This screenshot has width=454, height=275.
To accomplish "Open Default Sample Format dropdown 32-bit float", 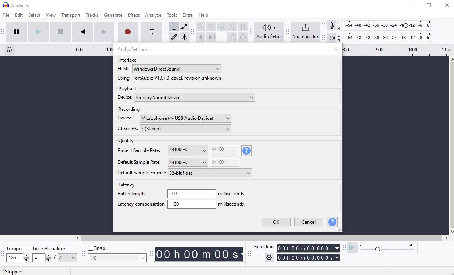I will [210, 173].
